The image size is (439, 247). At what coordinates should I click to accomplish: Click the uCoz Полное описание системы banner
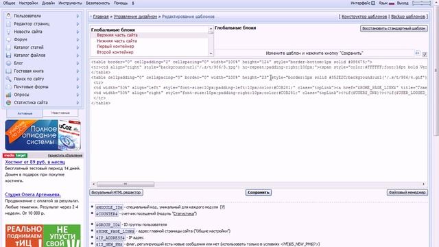(x=43, y=135)
